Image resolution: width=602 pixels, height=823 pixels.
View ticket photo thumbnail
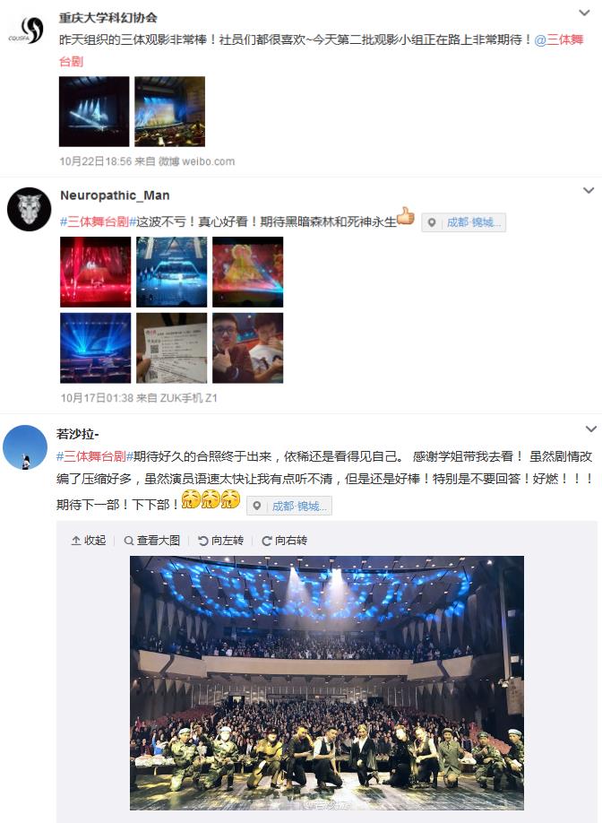pos(171,348)
